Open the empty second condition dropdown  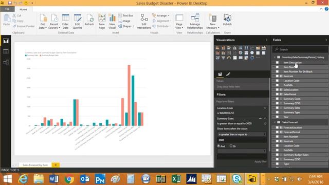(x=242, y=151)
